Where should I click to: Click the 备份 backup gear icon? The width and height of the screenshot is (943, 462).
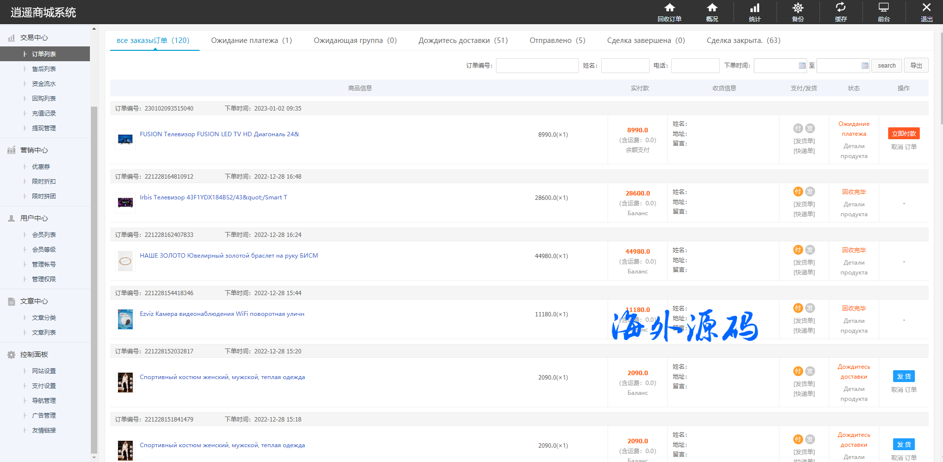tap(798, 8)
